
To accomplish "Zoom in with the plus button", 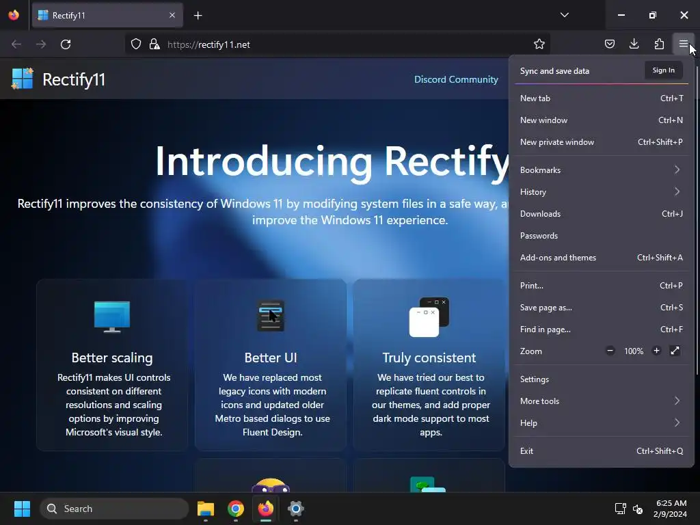I will coord(656,351).
